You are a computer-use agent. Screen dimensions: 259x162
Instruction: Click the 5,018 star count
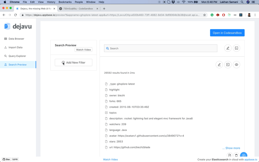[15, 159]
